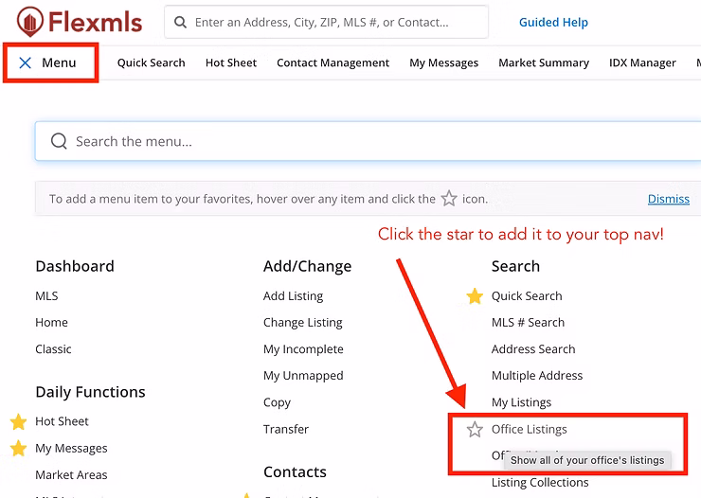The image size is (701, 498).
Task: Open Add Listing under Add/Change
Action: [293, 296]
